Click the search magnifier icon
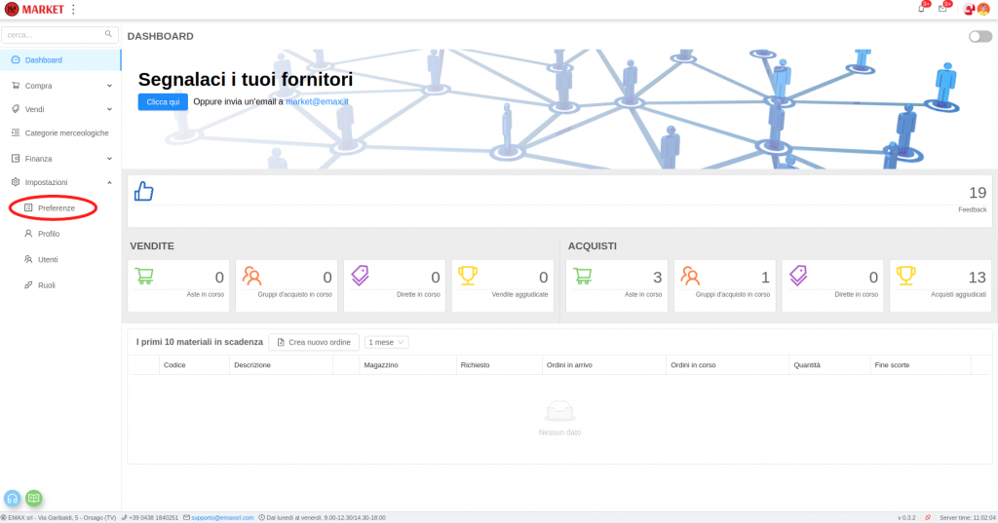The height and width of the screenshot is (523, 998). (108, 34)
